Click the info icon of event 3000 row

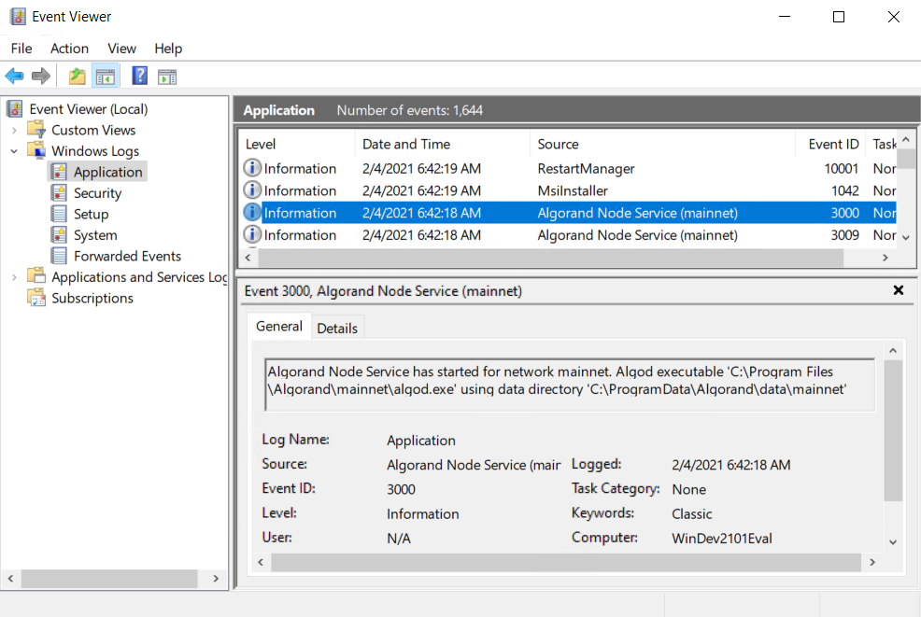(252, 213)
